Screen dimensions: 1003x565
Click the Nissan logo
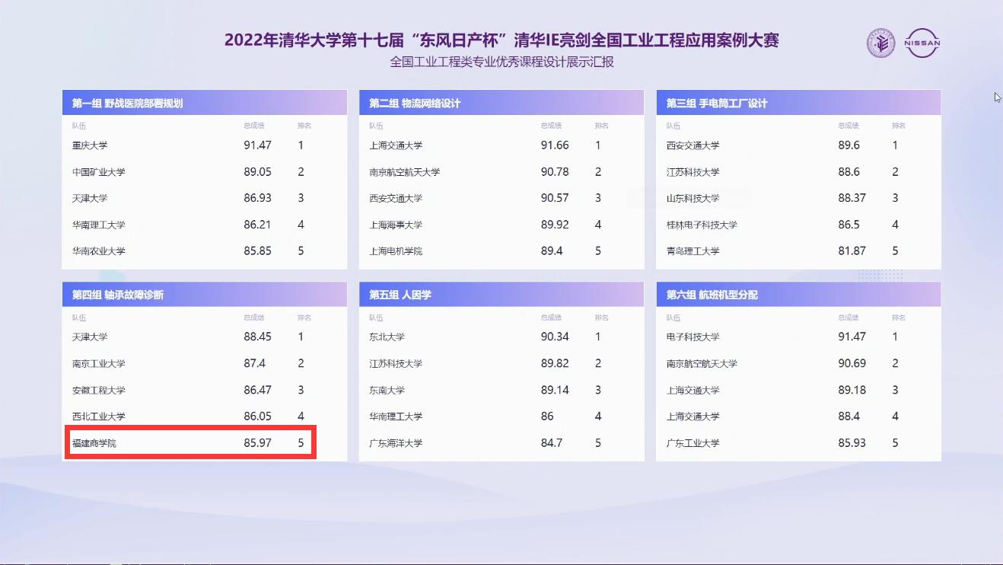coord(922,43)
